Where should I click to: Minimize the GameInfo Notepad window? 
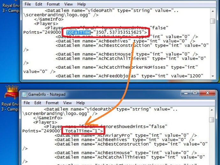coord(186,93)
